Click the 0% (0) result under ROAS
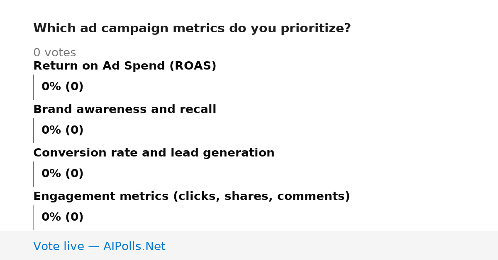 coord(62,87)
